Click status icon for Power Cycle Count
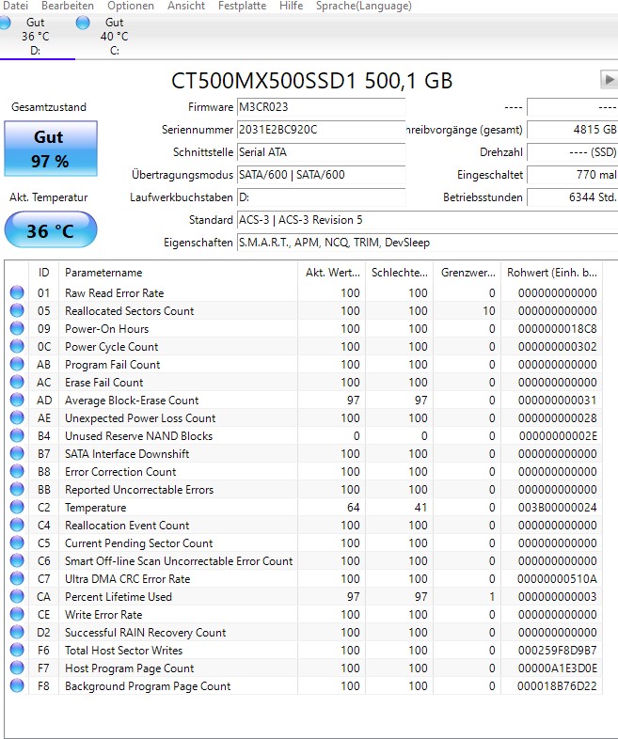Viewport: 618px width, 739px height. click(17, 346)
